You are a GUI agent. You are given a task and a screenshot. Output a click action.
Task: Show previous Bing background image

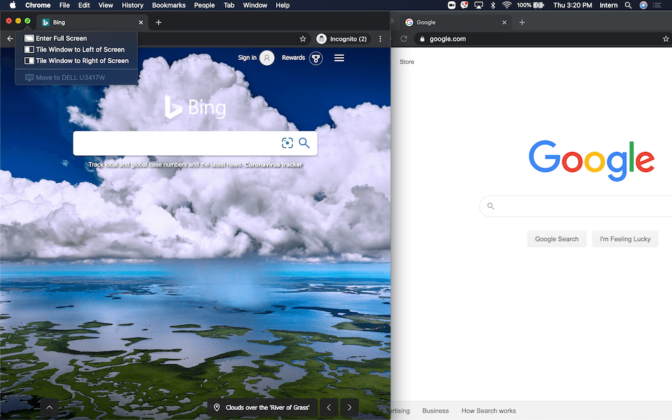point(329,408)
